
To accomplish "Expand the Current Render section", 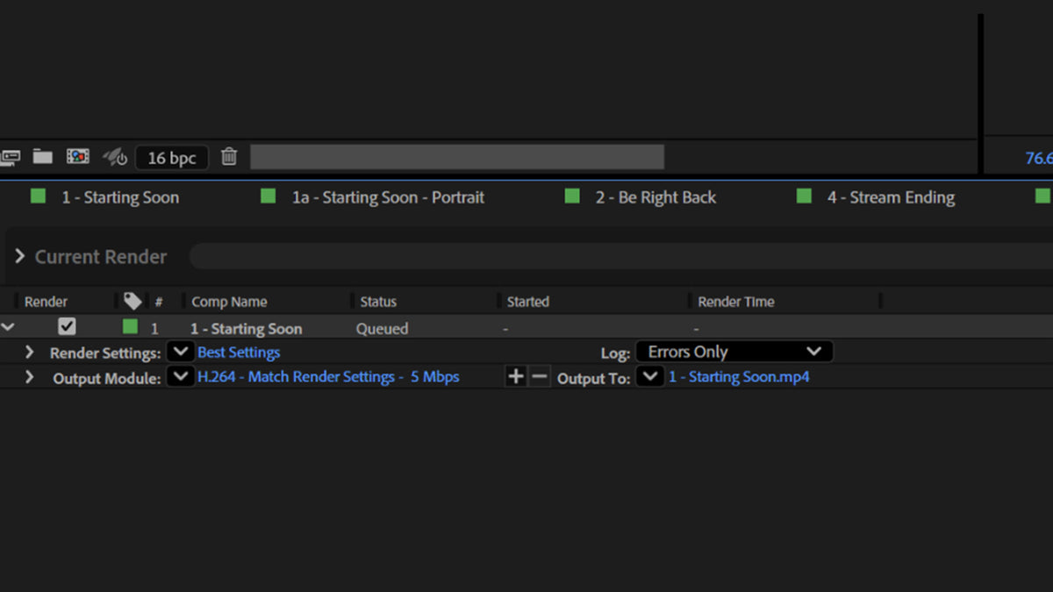I will (x=19, y=257).
